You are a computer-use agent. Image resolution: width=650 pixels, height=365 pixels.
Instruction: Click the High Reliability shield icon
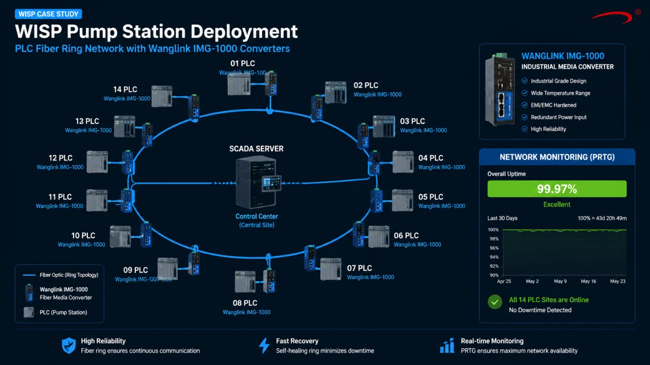[x=69, y=346]
